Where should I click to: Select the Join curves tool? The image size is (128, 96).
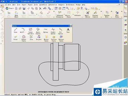point(31,38)
